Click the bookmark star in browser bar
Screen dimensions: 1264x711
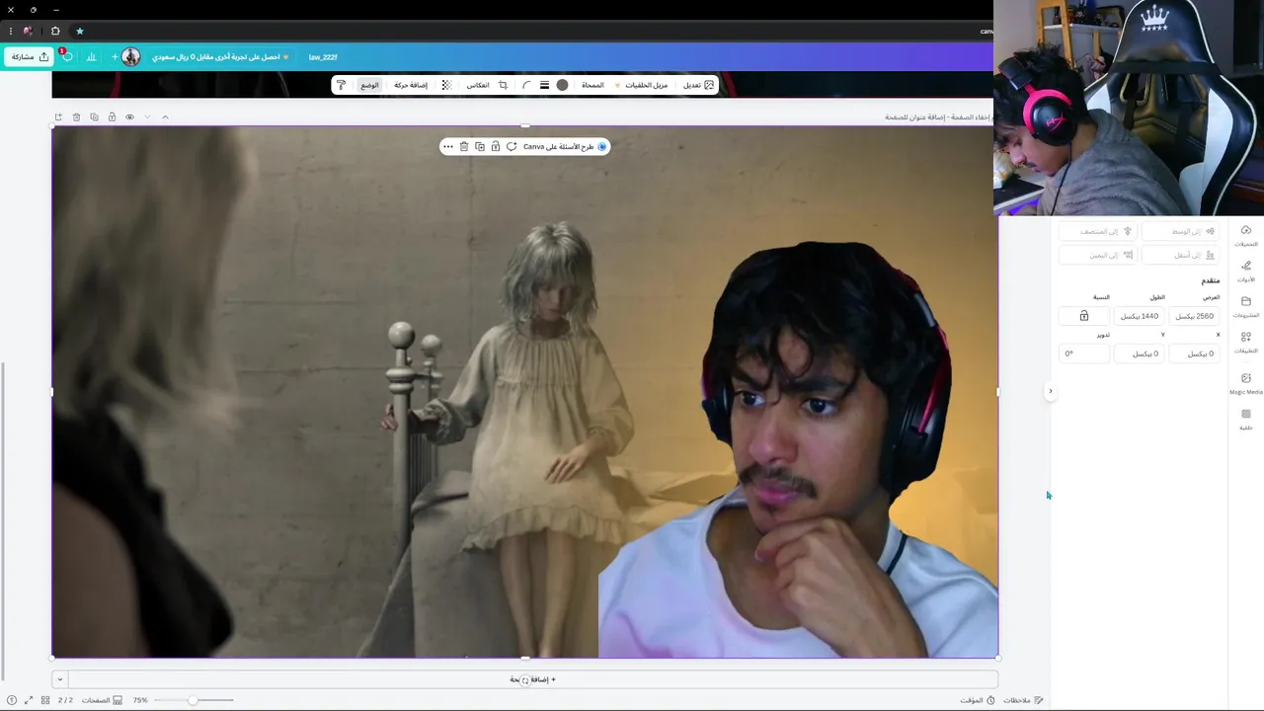click(80, 31)
